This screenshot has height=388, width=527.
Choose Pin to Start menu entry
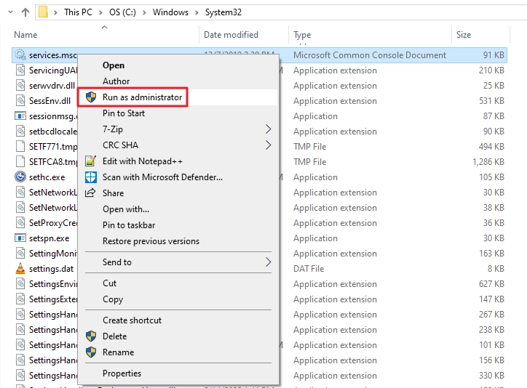click(x=124, y=113)
